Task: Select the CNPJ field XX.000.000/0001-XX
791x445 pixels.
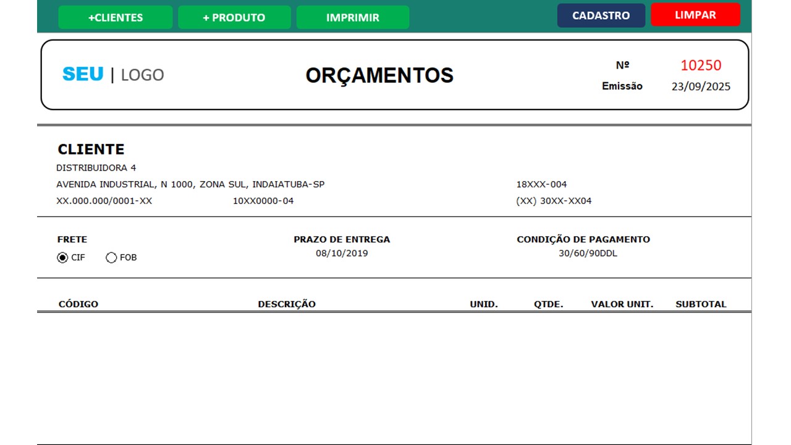Action: [x=104, y=201]
